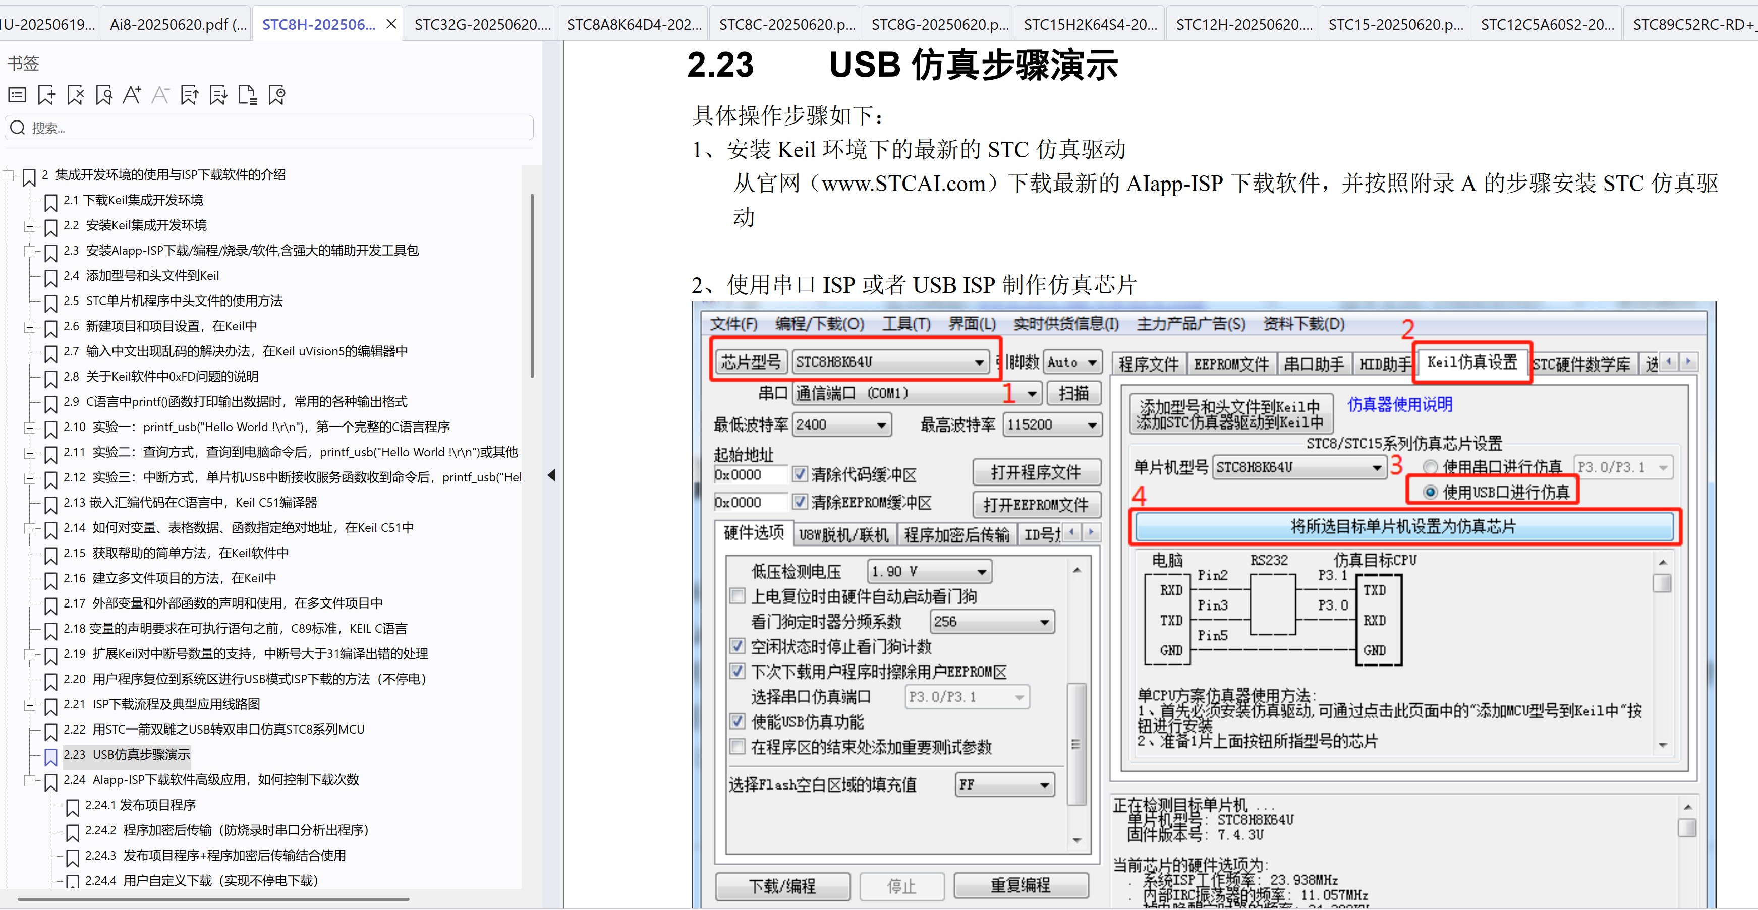Open 最低波特率 2400 dropdown in figure

pos(881,425)
